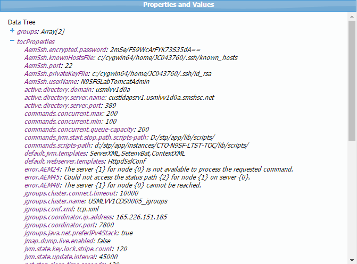This screenshot has height=264, width=357.
Task: Select AemSsh.encrypted.password property
Action: coord(112,50)
